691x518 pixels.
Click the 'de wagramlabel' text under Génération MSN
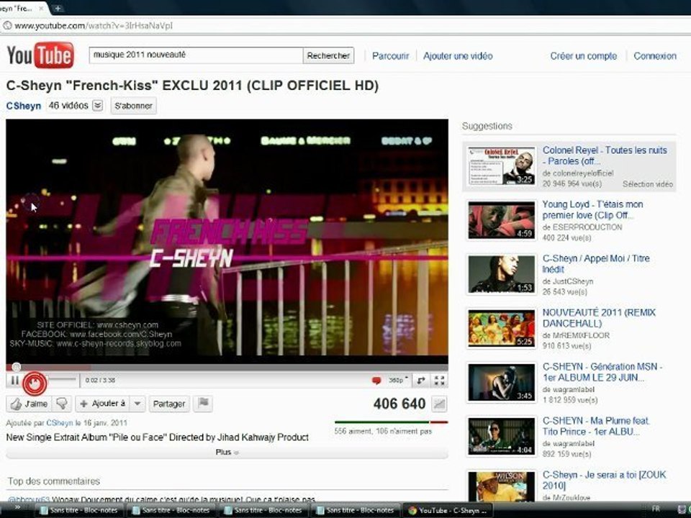[569, 389]
